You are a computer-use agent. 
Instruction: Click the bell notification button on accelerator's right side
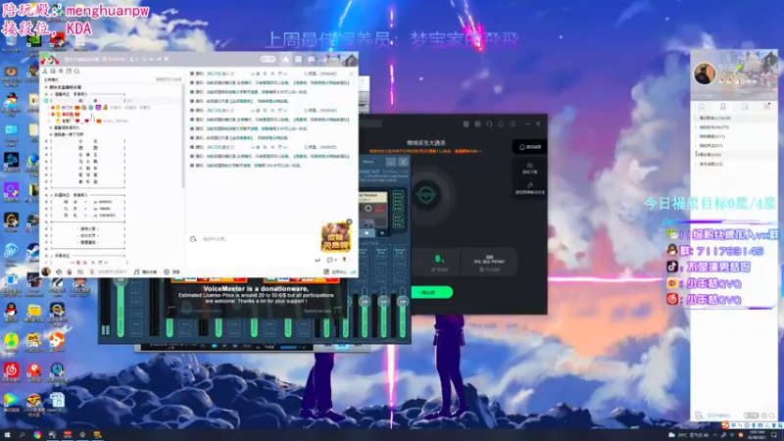pos(529,147)
